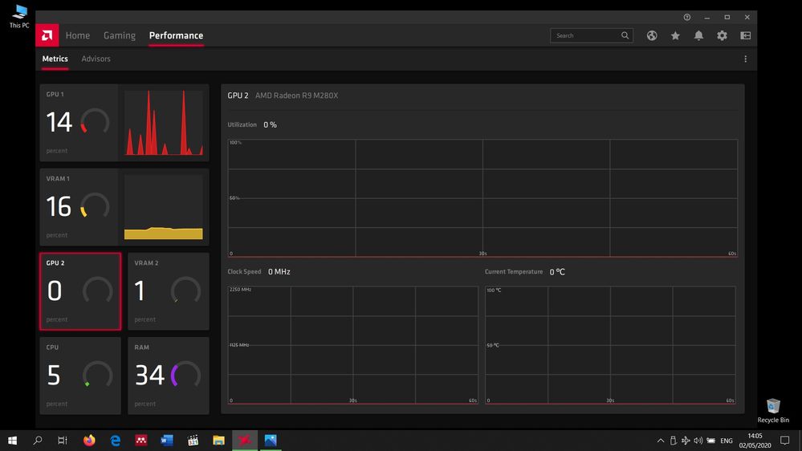This screenshot has height=451, width=802.
Task: Open the three-dot more options menu
Action: tap(745, 59)
